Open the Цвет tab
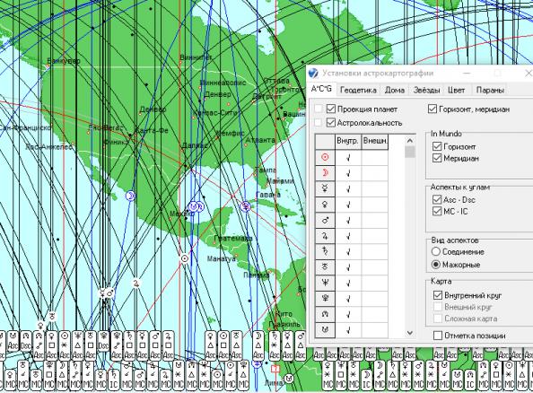 [x=456, y=90]
